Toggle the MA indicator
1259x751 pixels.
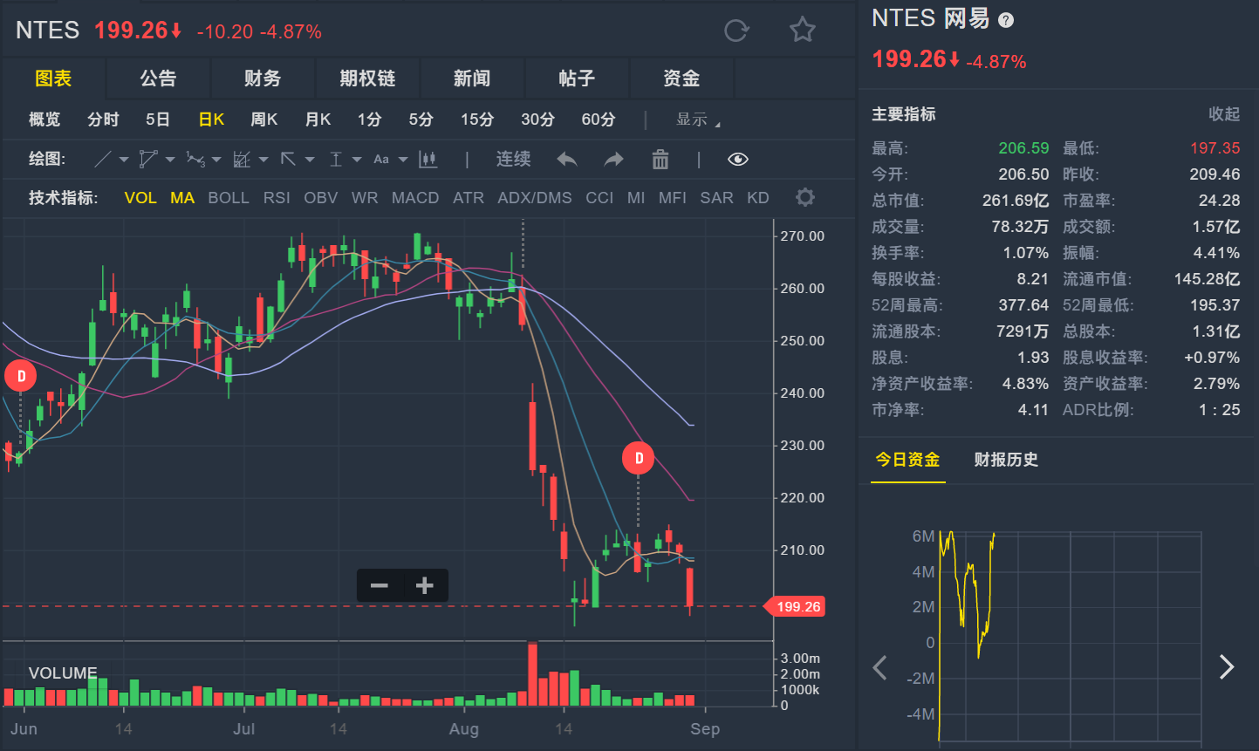click(182, 198)
